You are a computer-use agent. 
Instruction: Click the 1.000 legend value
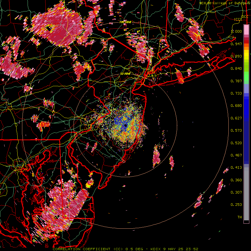(x=236, y=31)
